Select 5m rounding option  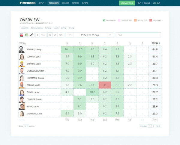point(55,35)
